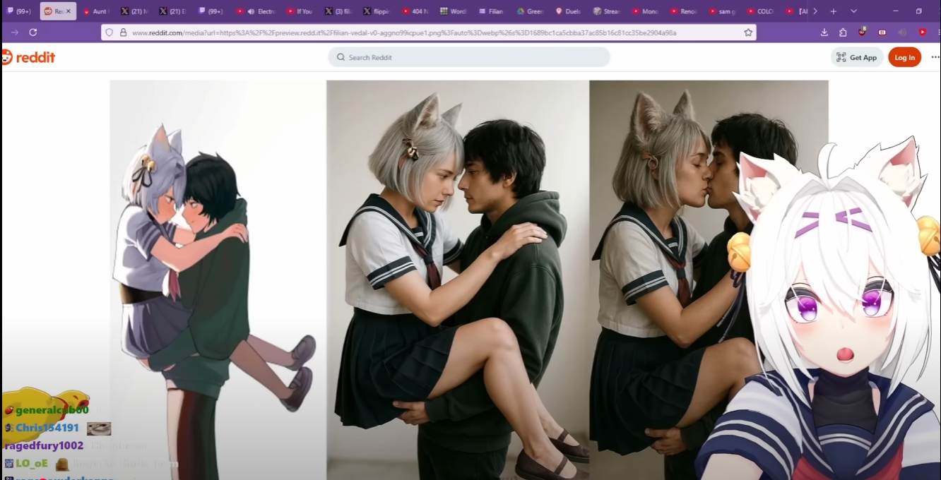
Task: Go forward with the forward arrow
Action: pos(14,32)
